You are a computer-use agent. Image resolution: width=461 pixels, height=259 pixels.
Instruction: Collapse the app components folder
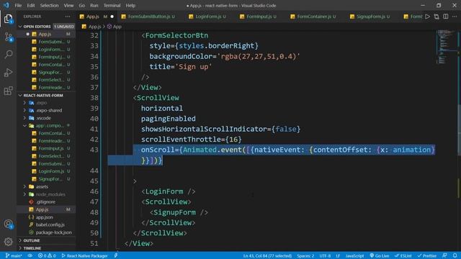[x=50, y=126]
